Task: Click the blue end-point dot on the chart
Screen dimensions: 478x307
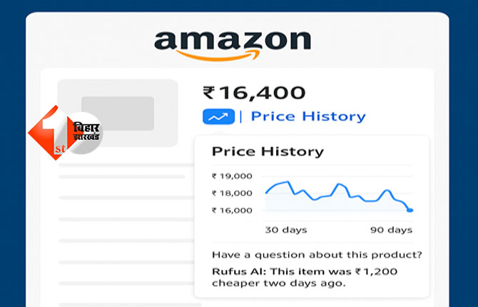Action: click(x=410, y=210)
